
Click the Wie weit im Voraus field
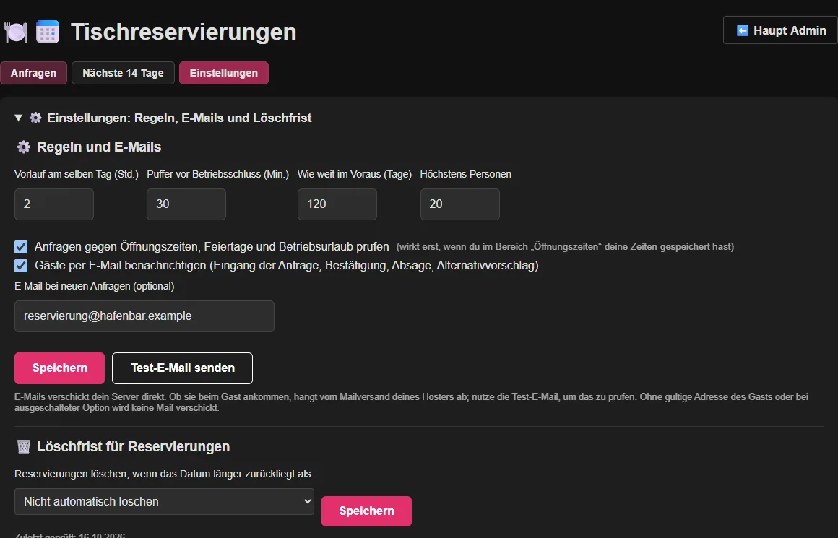point(337,204)
